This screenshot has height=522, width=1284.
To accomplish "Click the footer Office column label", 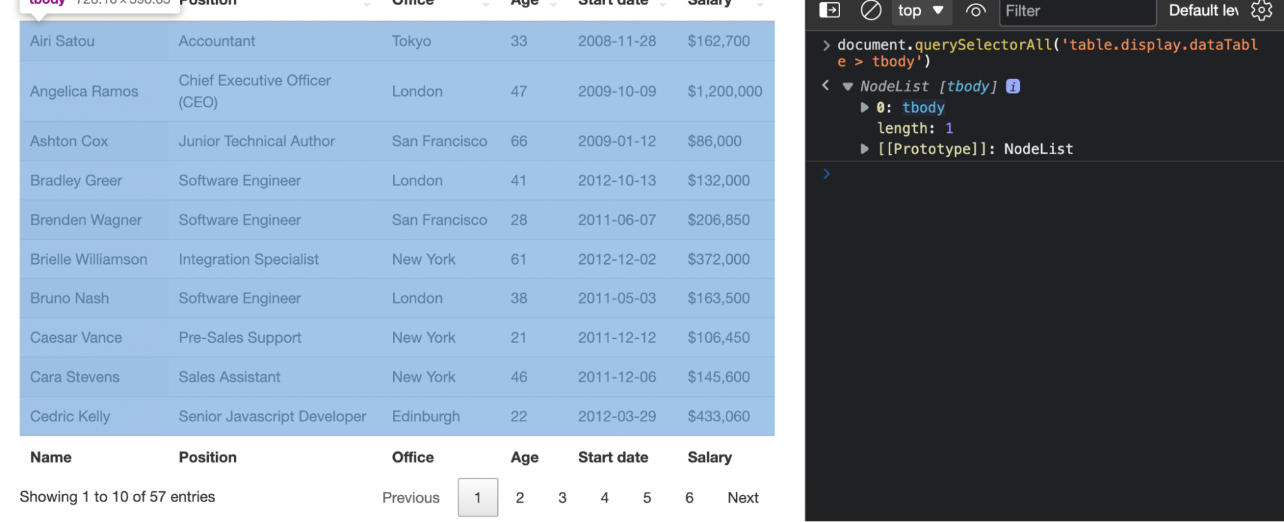I will pyautogui.click(x=413, y=457).
